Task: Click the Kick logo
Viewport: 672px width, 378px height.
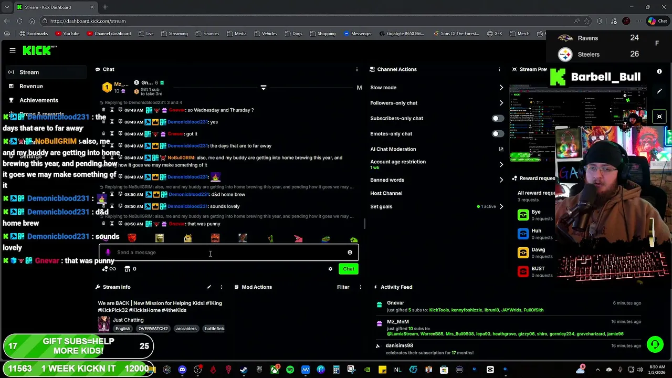Action: (x=39, y=50)
